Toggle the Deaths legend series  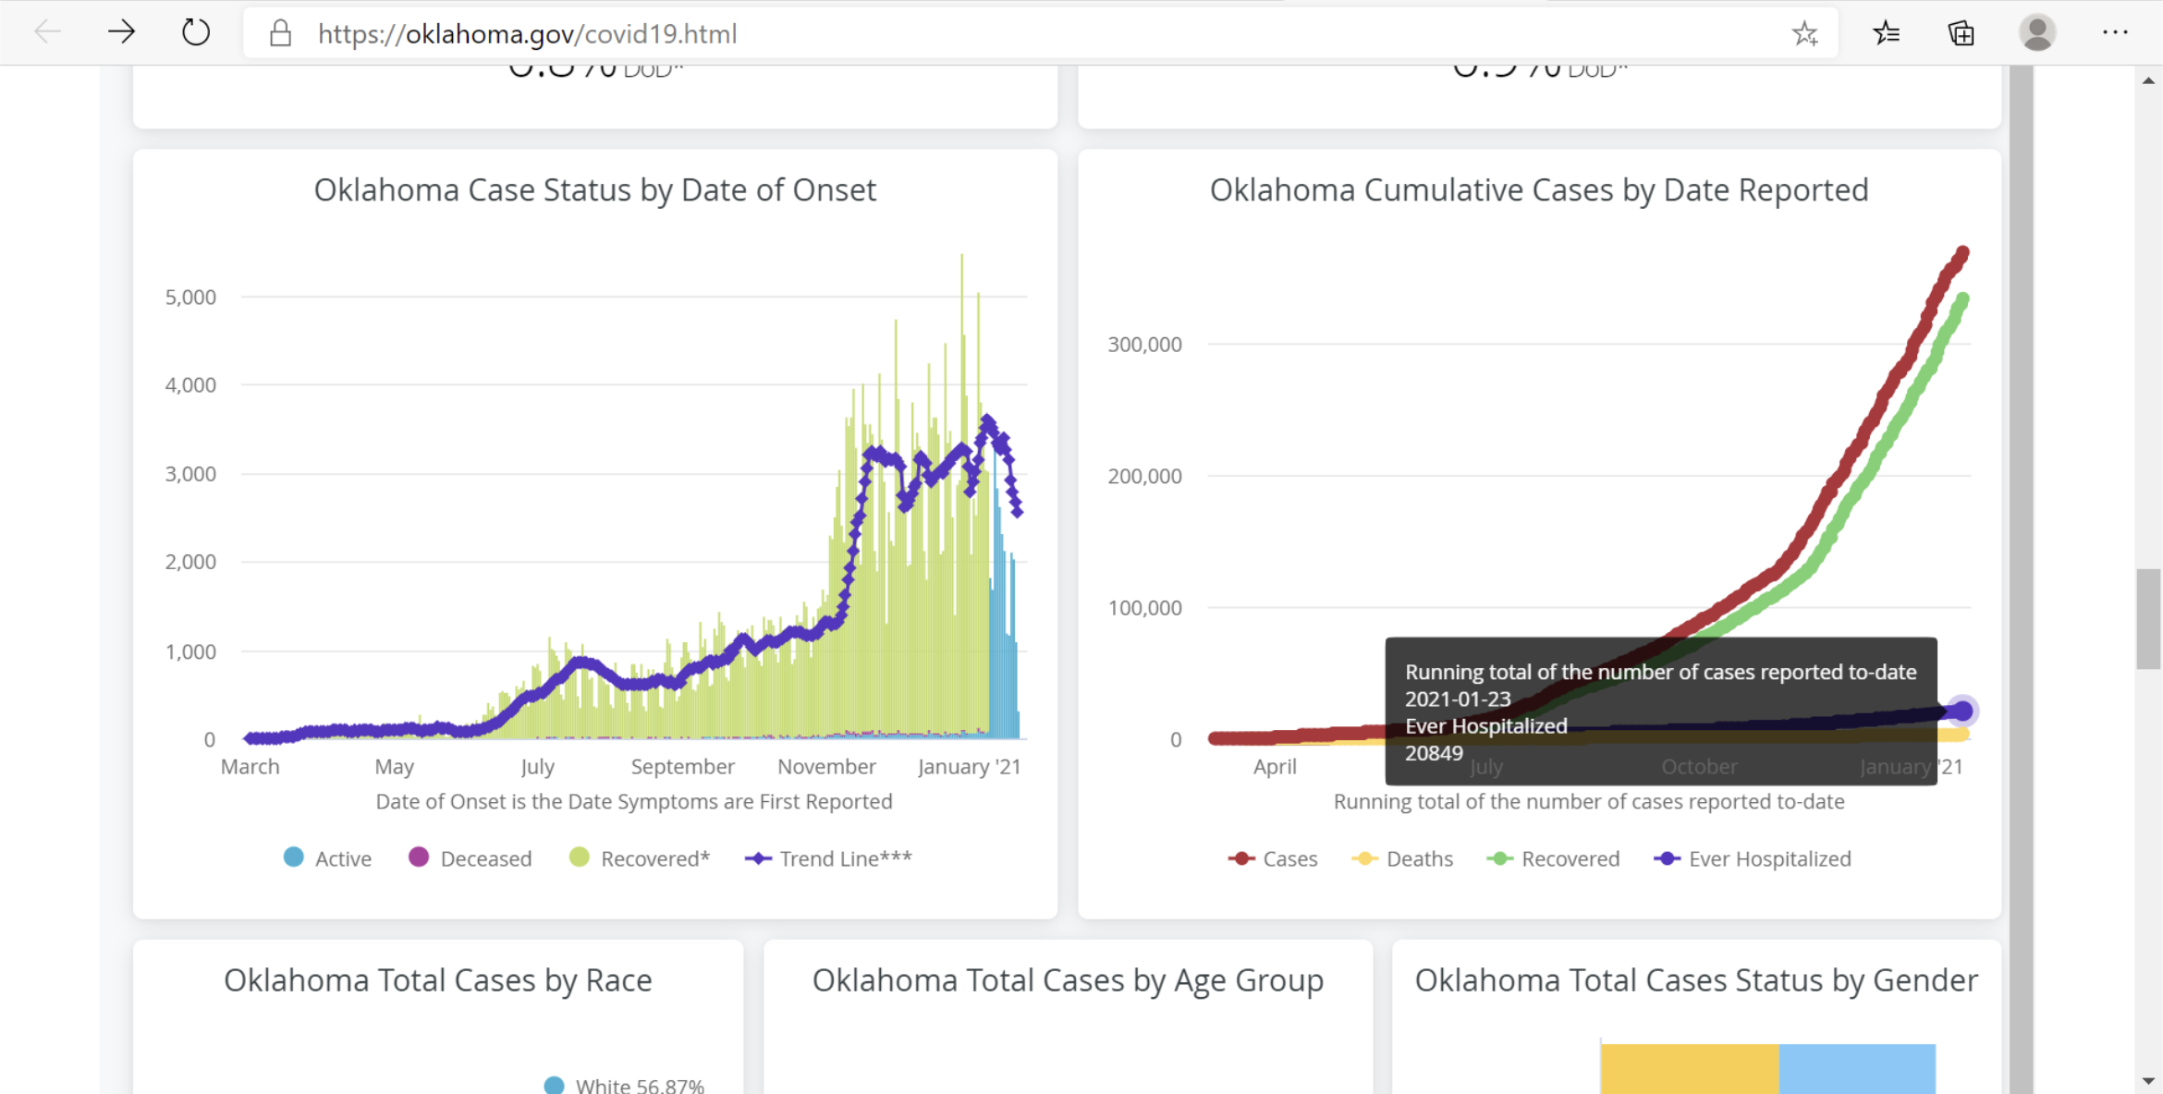(1402, 858)
